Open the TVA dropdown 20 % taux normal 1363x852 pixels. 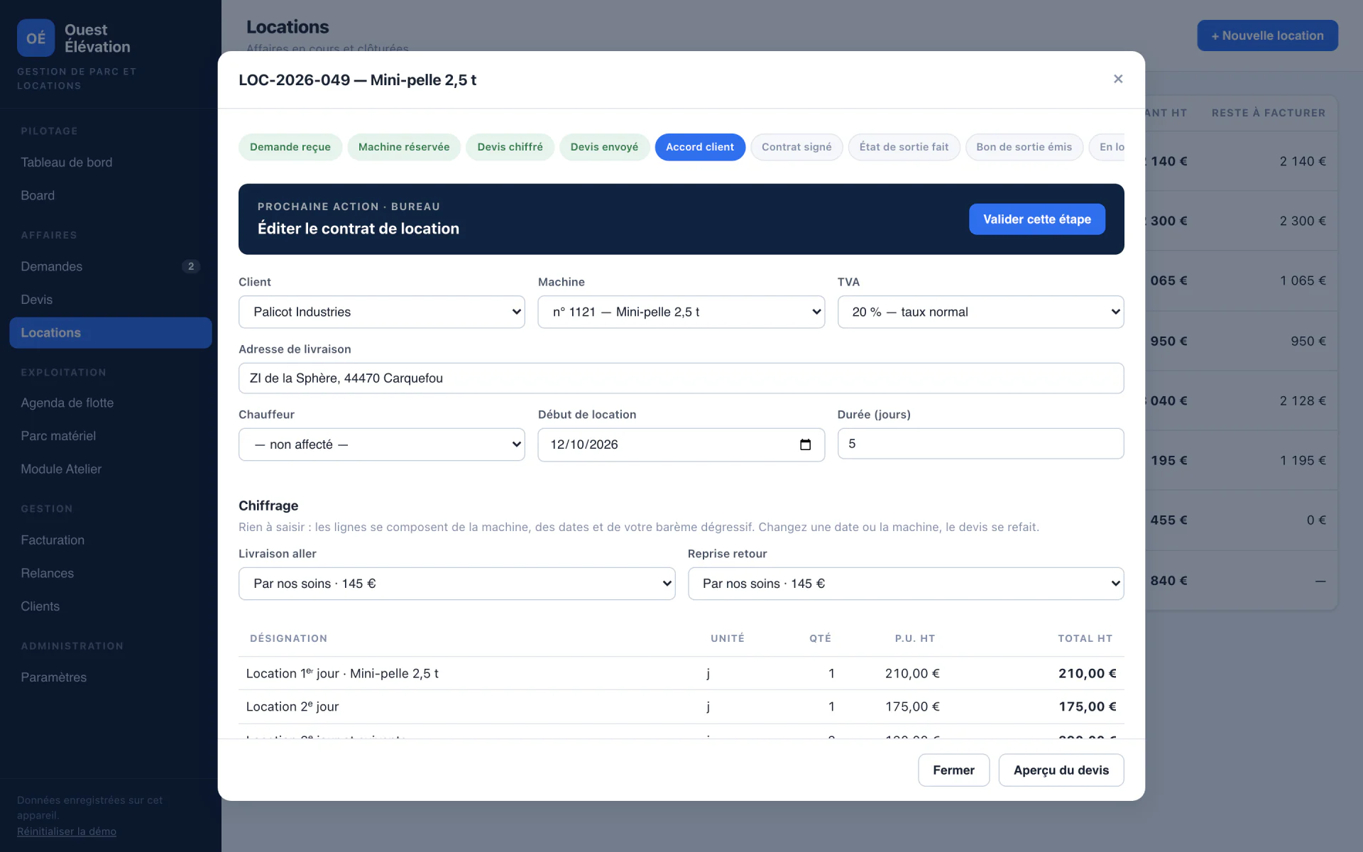[x=980, y=312]
